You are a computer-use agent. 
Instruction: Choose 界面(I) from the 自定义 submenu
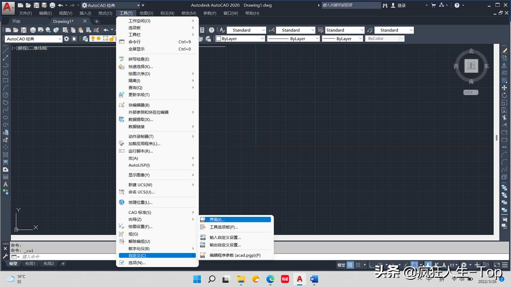click(235, 219)
